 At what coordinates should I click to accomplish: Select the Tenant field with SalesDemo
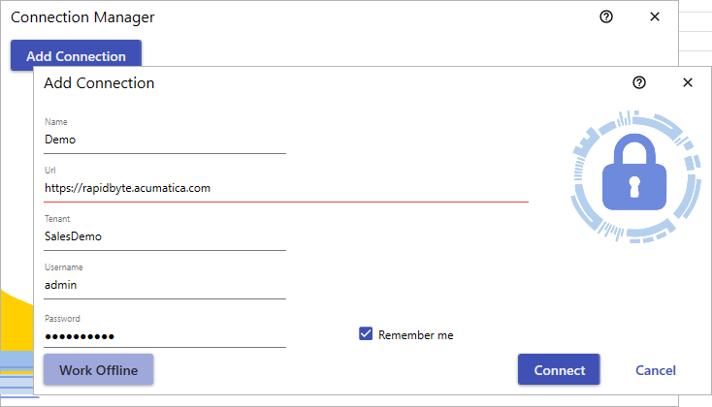(165, 236)
